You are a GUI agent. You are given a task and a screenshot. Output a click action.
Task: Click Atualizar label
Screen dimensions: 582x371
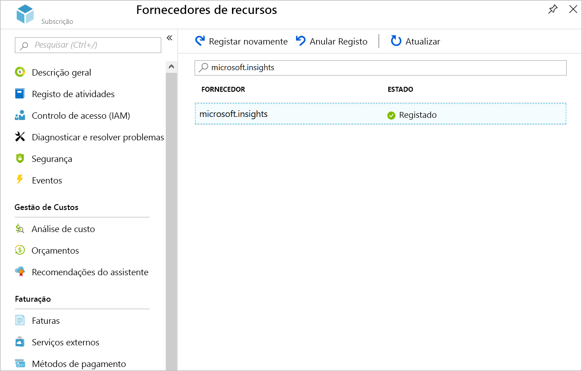pos(423,41)
